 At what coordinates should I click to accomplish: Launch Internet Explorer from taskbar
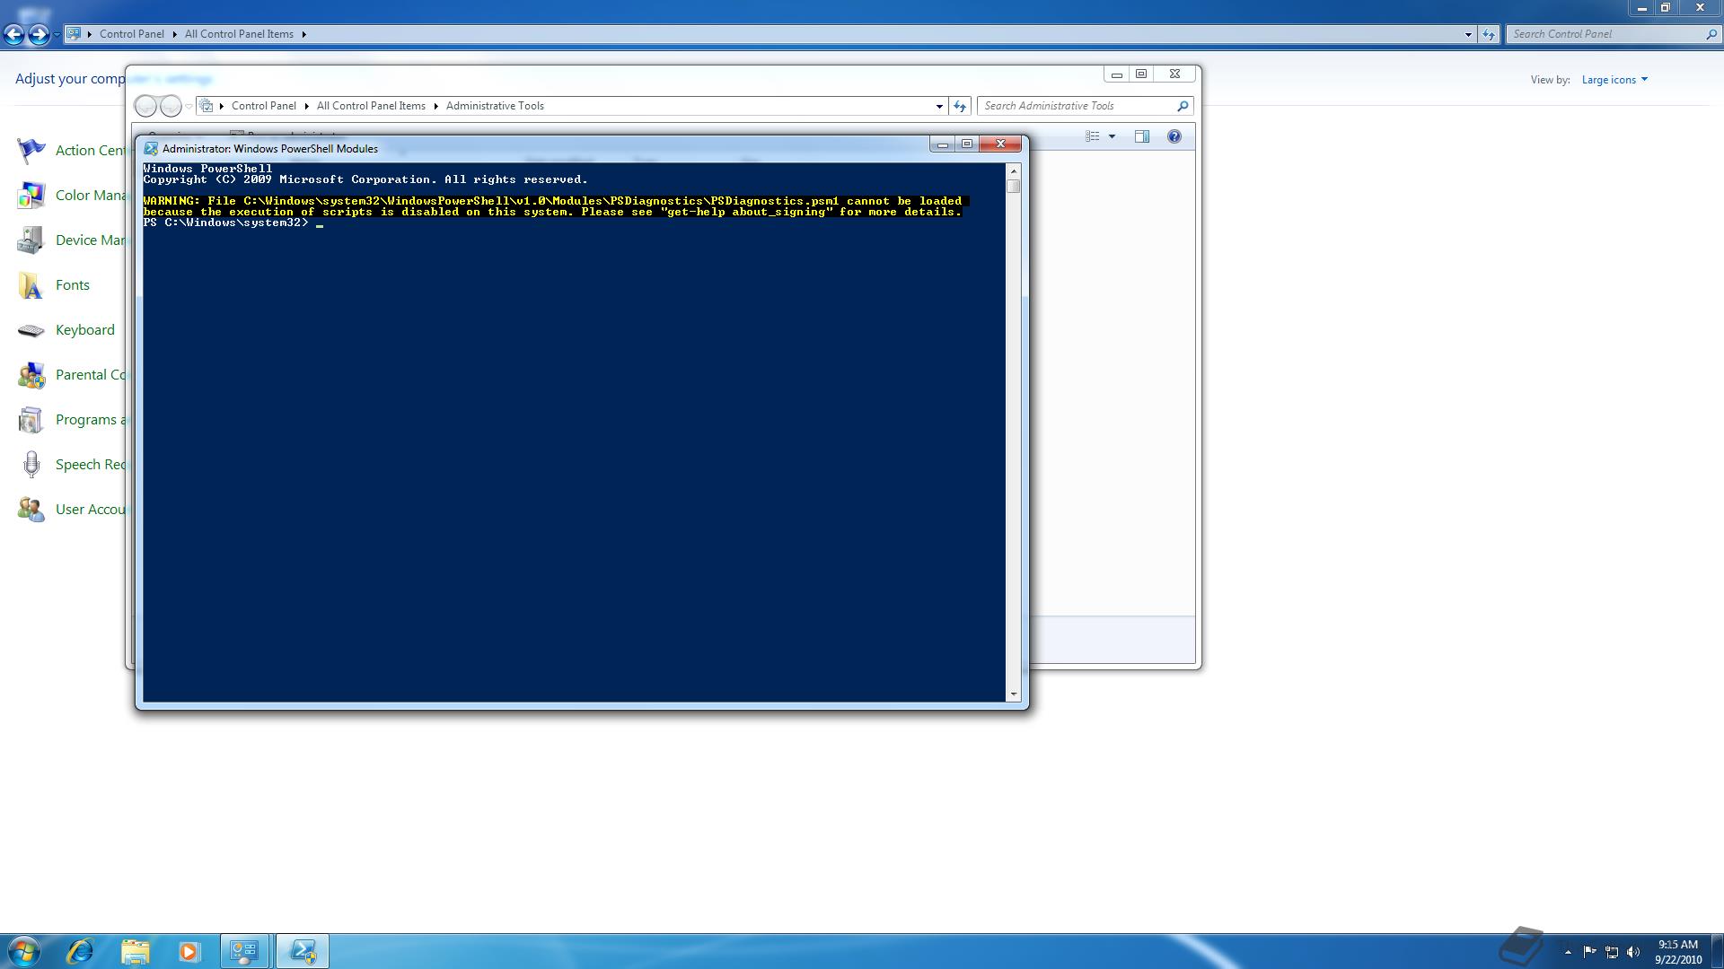(x=81, y=951)
